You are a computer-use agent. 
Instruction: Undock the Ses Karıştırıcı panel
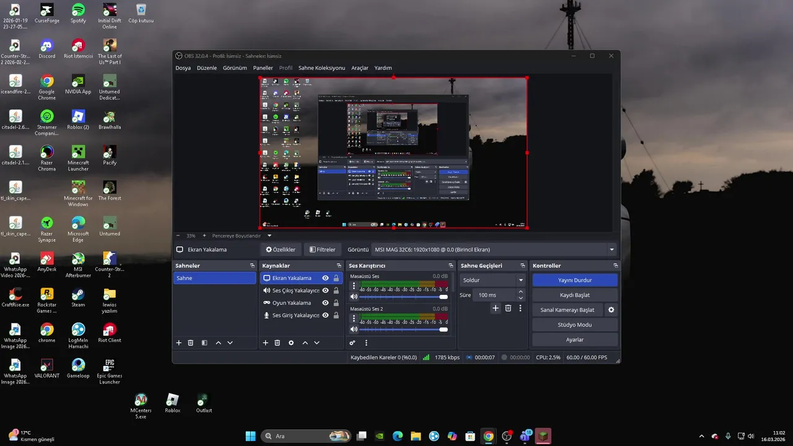(451, 266)
